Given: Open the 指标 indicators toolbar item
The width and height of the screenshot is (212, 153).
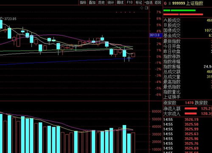Looking at the screenshot, I should [x=83, y=3].
